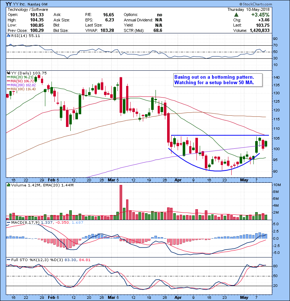Click the Last value 103.75 in header
290x301 pixels.
[x=263, y=25]
